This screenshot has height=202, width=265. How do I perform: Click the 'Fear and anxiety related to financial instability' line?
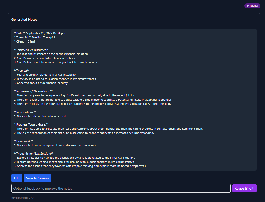click(45, 75)
